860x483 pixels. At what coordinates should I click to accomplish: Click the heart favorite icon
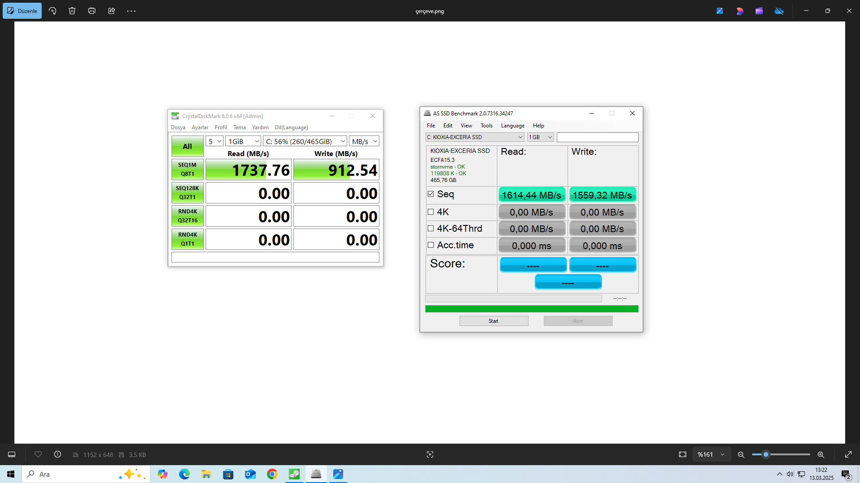[38, 454]
